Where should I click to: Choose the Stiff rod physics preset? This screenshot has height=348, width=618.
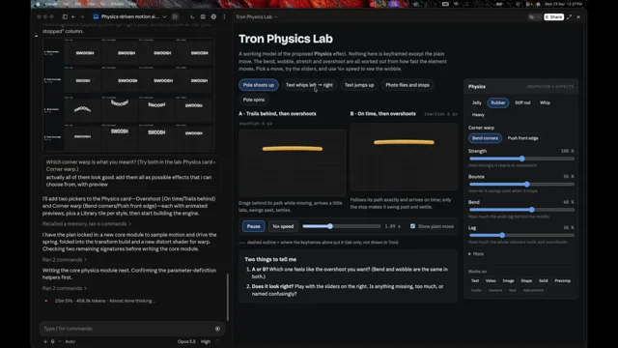click(522, 102)
